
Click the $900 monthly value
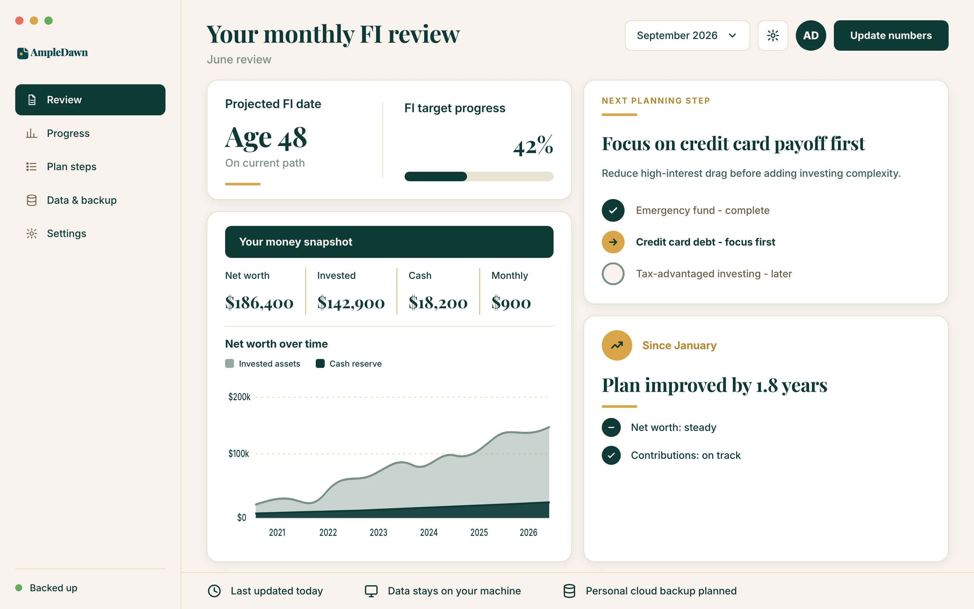tap(511, 303)
